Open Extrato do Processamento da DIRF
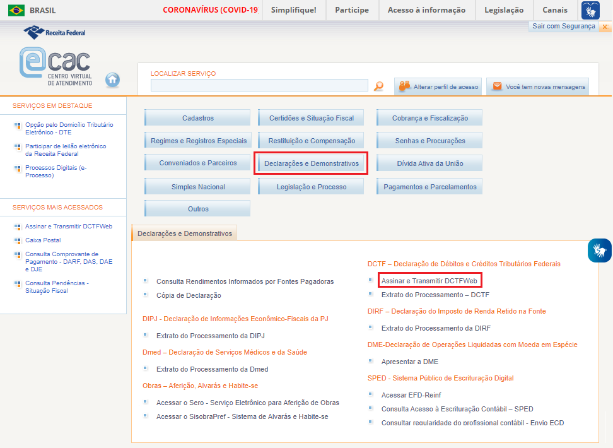The width and height of the screenshot is (613, 448). [436, 328]
